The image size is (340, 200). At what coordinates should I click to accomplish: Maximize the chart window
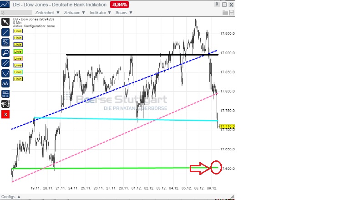(x=224, y=5)
